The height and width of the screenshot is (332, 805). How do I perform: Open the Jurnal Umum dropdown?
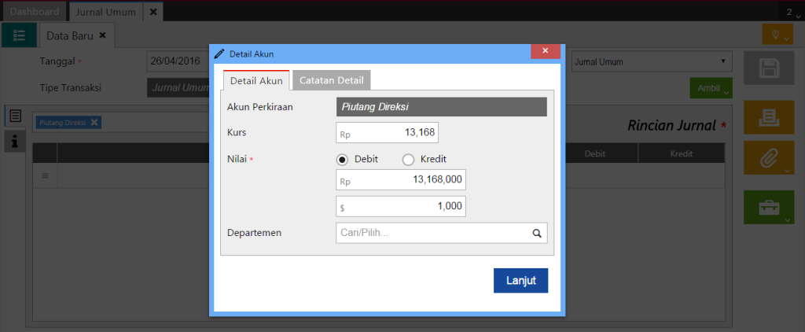(x=651, y=61)
